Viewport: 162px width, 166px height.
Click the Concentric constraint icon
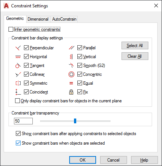point(71,74)
